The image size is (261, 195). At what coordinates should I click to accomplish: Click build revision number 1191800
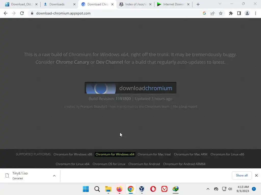point(123,99)
